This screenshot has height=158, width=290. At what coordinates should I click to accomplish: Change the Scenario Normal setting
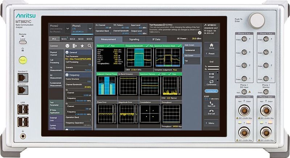click(x=78, y=69)
